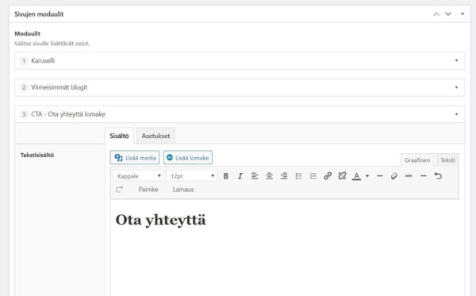Select the CTA - Ota yhteyttä lomake title
The height and width of the screenshot is (296, 476).
point(68,114)
